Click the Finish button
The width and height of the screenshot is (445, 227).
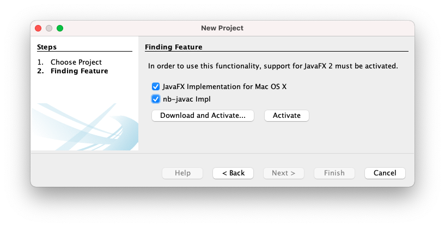[x=334, y=173]
